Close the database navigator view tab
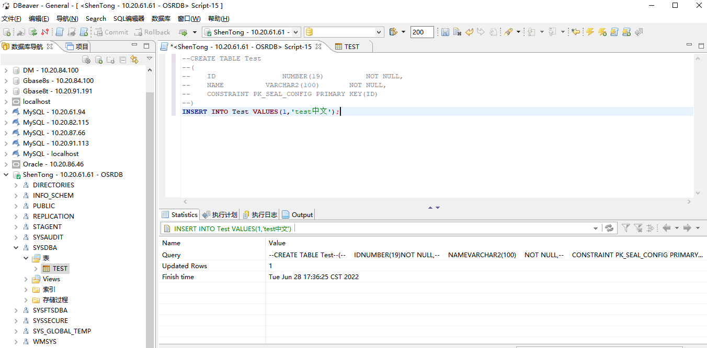 (50, 46)
